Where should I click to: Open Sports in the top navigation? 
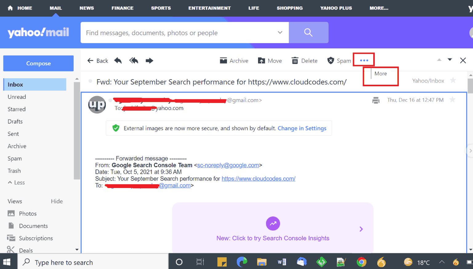pyautogui.click(x=161, y=8)
